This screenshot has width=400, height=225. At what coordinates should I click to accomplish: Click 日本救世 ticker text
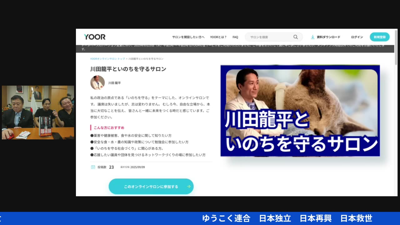click(356, 218)
